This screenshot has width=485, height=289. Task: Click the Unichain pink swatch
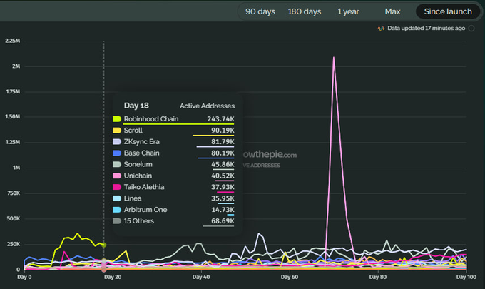click(x=117, y=176)
